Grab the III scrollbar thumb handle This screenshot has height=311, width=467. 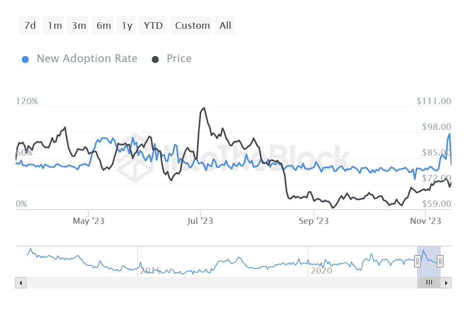[x=429, y=283]
